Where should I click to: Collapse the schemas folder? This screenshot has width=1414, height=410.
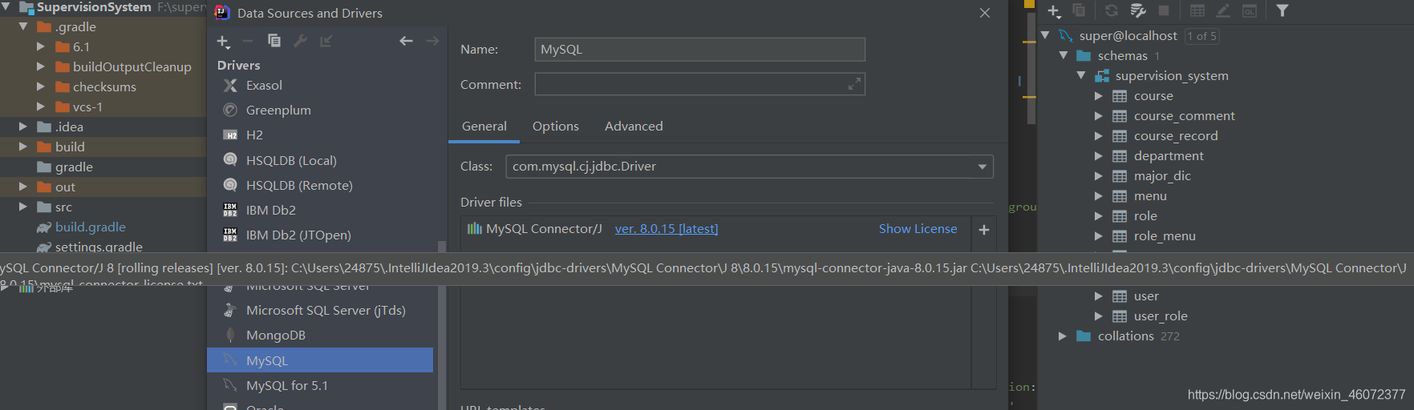click(1063, 55)
